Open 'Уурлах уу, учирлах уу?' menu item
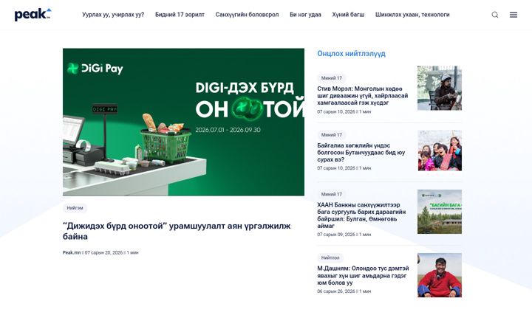Screen dimensions: 532x332 [113, 15]
